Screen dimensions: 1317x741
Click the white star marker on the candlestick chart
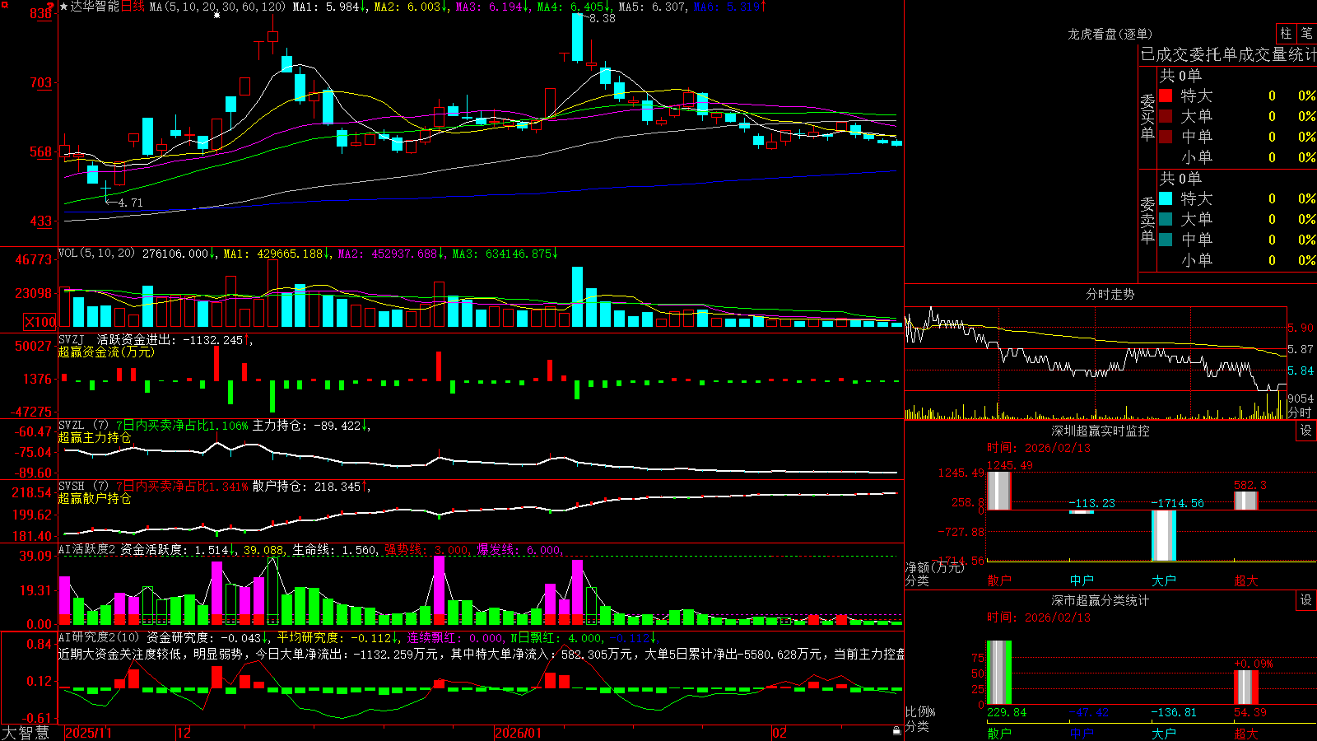point(216,15)
